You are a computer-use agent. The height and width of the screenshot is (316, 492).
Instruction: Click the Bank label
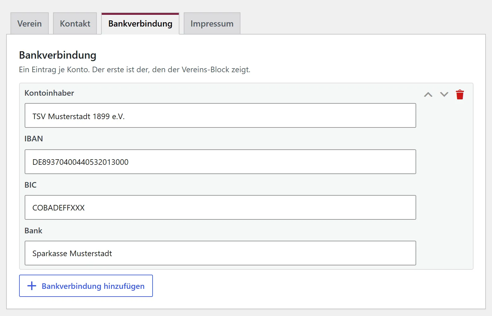[x=33, y=231]
